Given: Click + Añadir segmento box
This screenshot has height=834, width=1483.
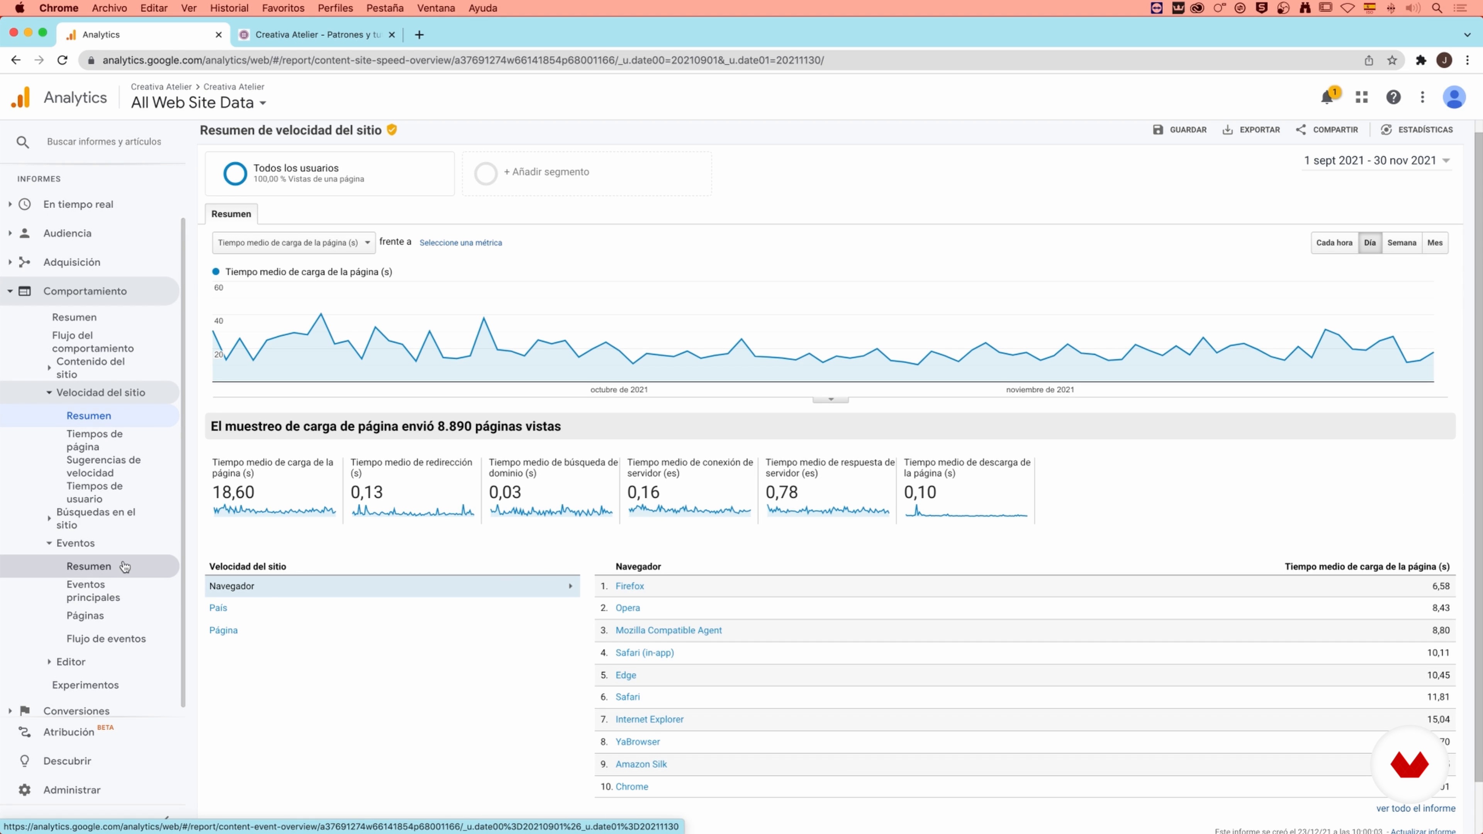Looking at the screenshot, I should coord(587,173).
